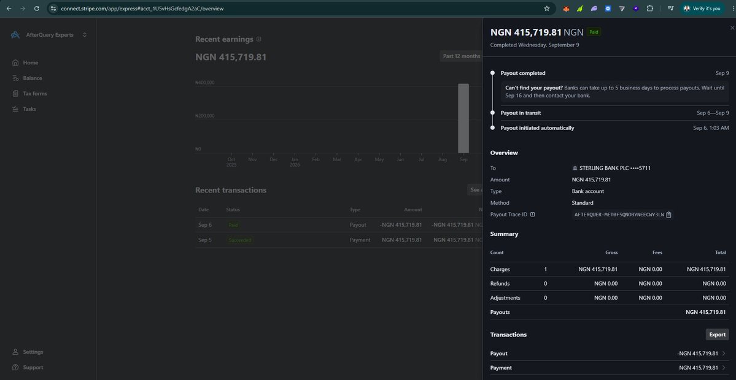Viewport: 736px width, 380px height.
Task: Go back using browser back arrow
Action: coord(9,9)
